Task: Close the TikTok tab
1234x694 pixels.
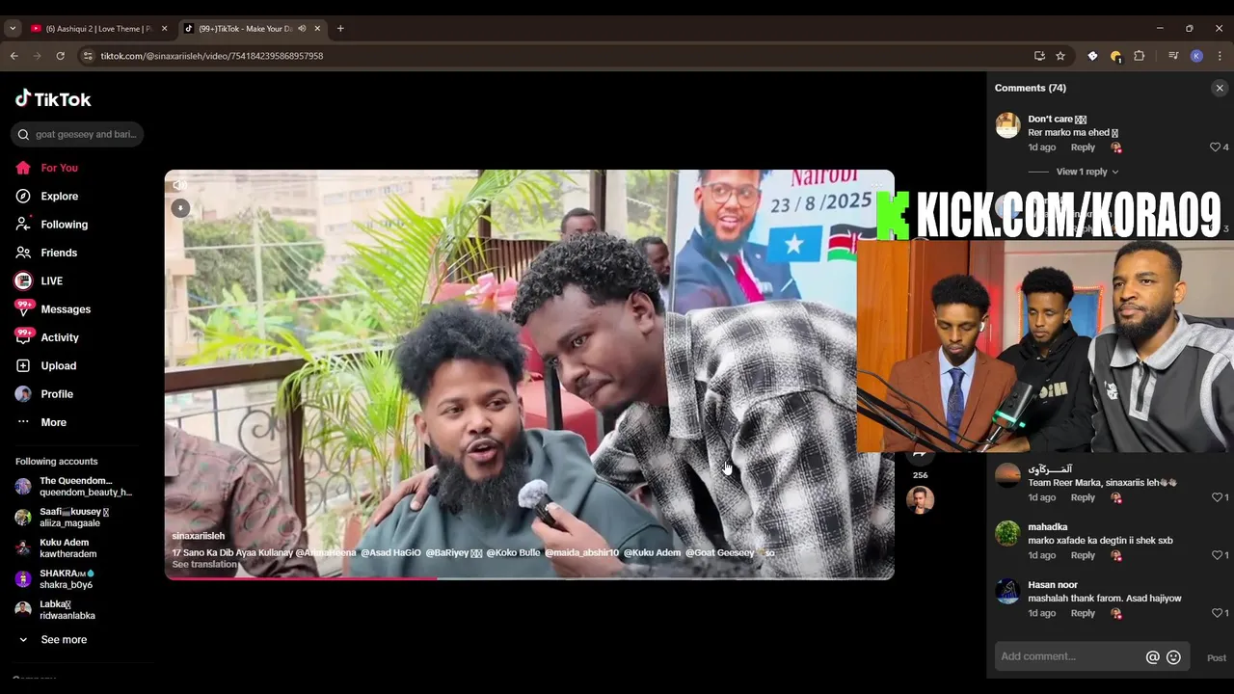Action: [x=317, y=29]
